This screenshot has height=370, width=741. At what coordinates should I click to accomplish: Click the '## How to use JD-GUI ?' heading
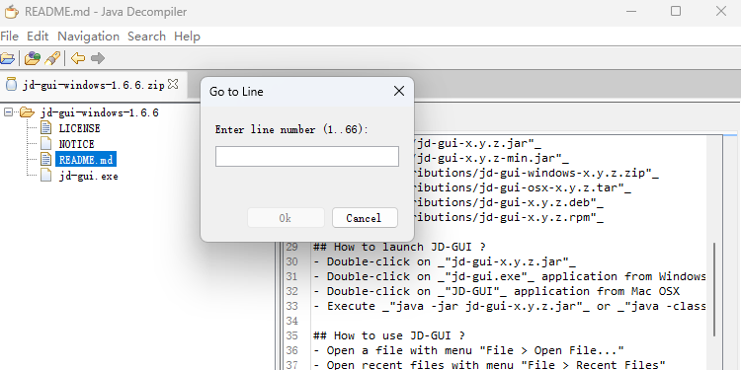pos(389,335)
